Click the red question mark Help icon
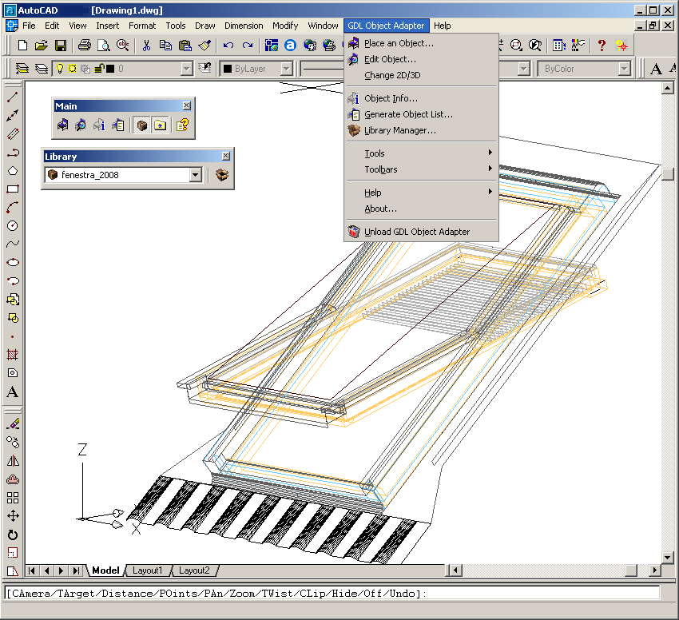 point(602,45)
